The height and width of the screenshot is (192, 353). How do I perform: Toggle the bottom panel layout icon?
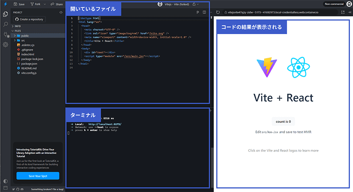click(6, 188)
